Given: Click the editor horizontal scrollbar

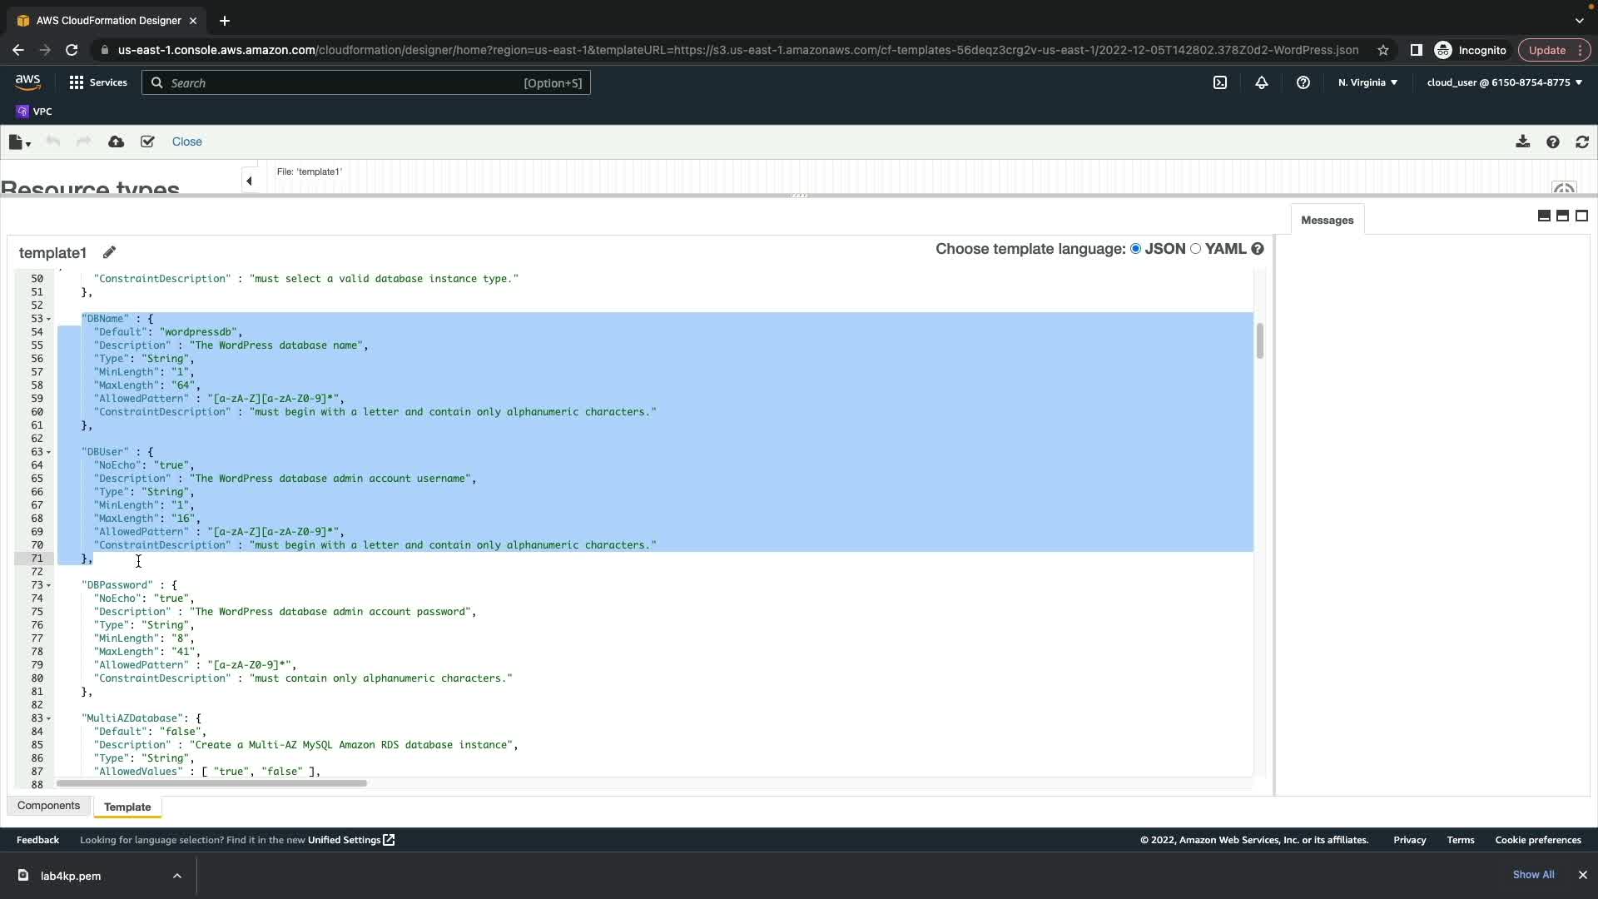Looking at the screenshot, I should 211,783.
